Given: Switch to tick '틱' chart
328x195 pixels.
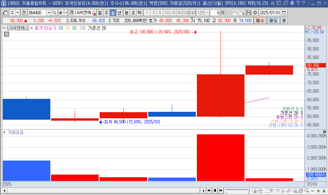Looking at the screenshot, I should 140,13.
